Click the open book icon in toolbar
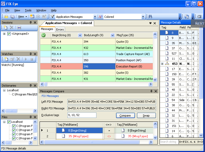 [13, 17]
